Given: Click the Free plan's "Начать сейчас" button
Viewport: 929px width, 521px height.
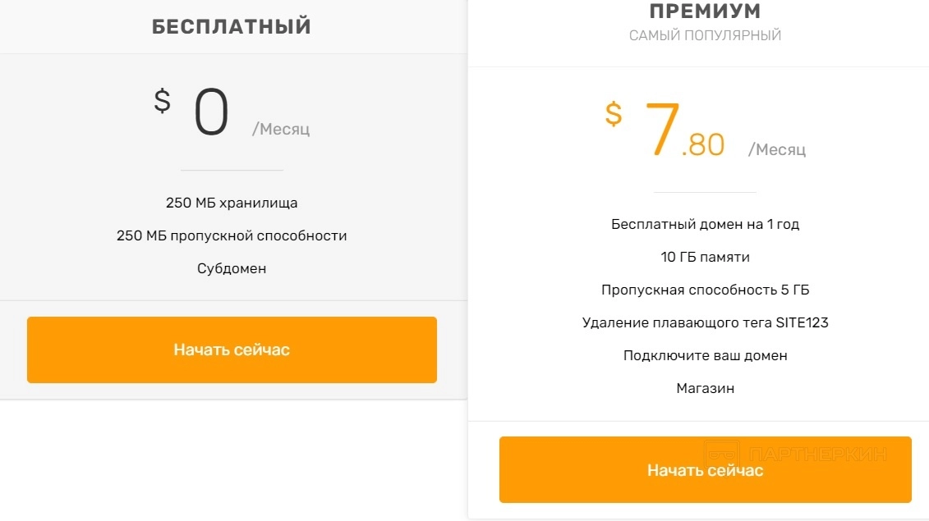Looking at the screenshot, I should [232, 350].
